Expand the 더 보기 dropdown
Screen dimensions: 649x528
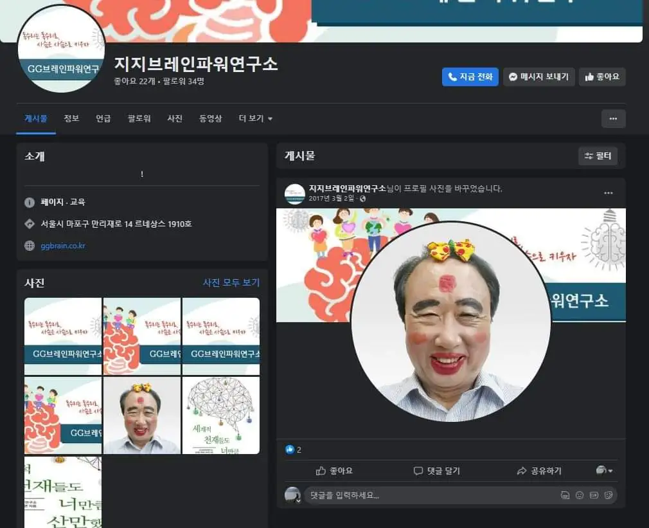[255, 119]
